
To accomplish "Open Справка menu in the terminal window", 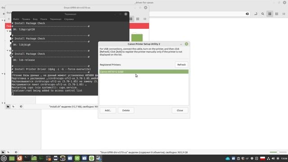I will tap(69, 19).
